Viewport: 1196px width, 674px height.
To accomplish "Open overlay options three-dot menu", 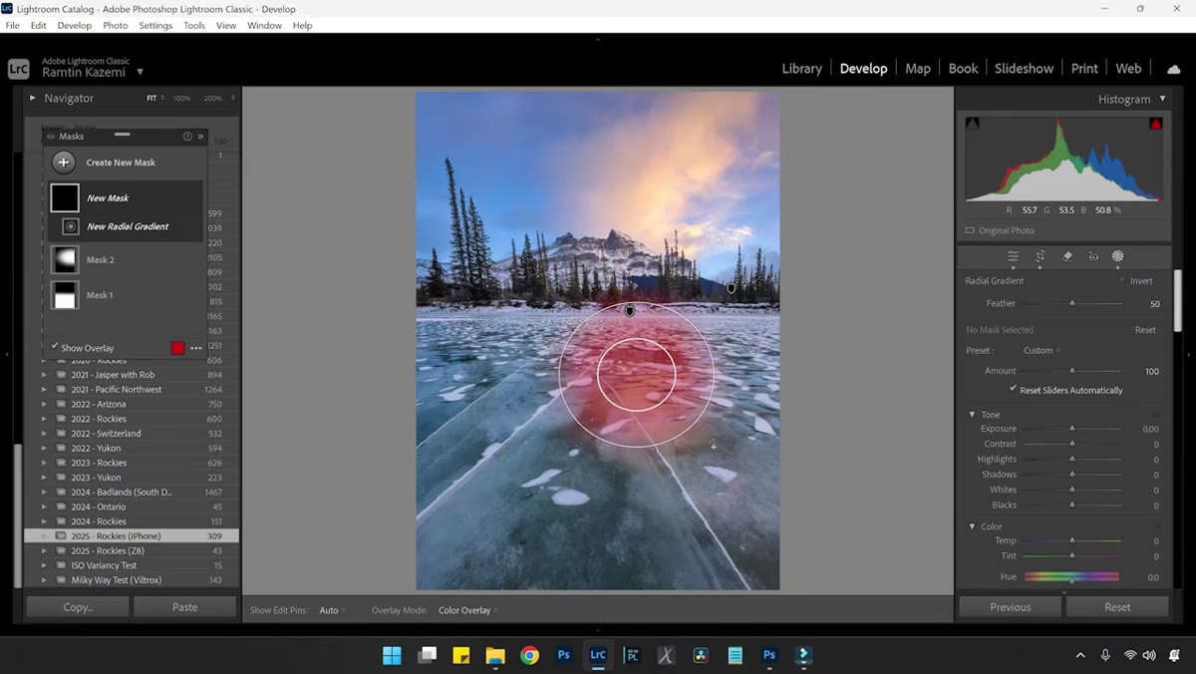I will [x=196, y=348].
